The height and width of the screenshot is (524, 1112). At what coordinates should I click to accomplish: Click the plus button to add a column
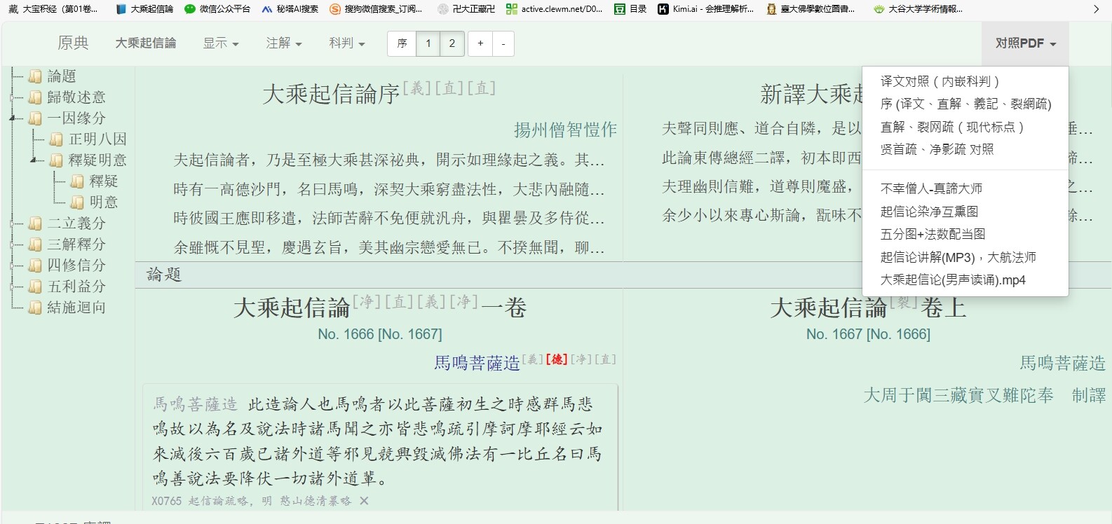tap(480, 43)
